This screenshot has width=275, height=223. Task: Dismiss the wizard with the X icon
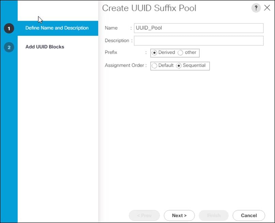point(267,8)
